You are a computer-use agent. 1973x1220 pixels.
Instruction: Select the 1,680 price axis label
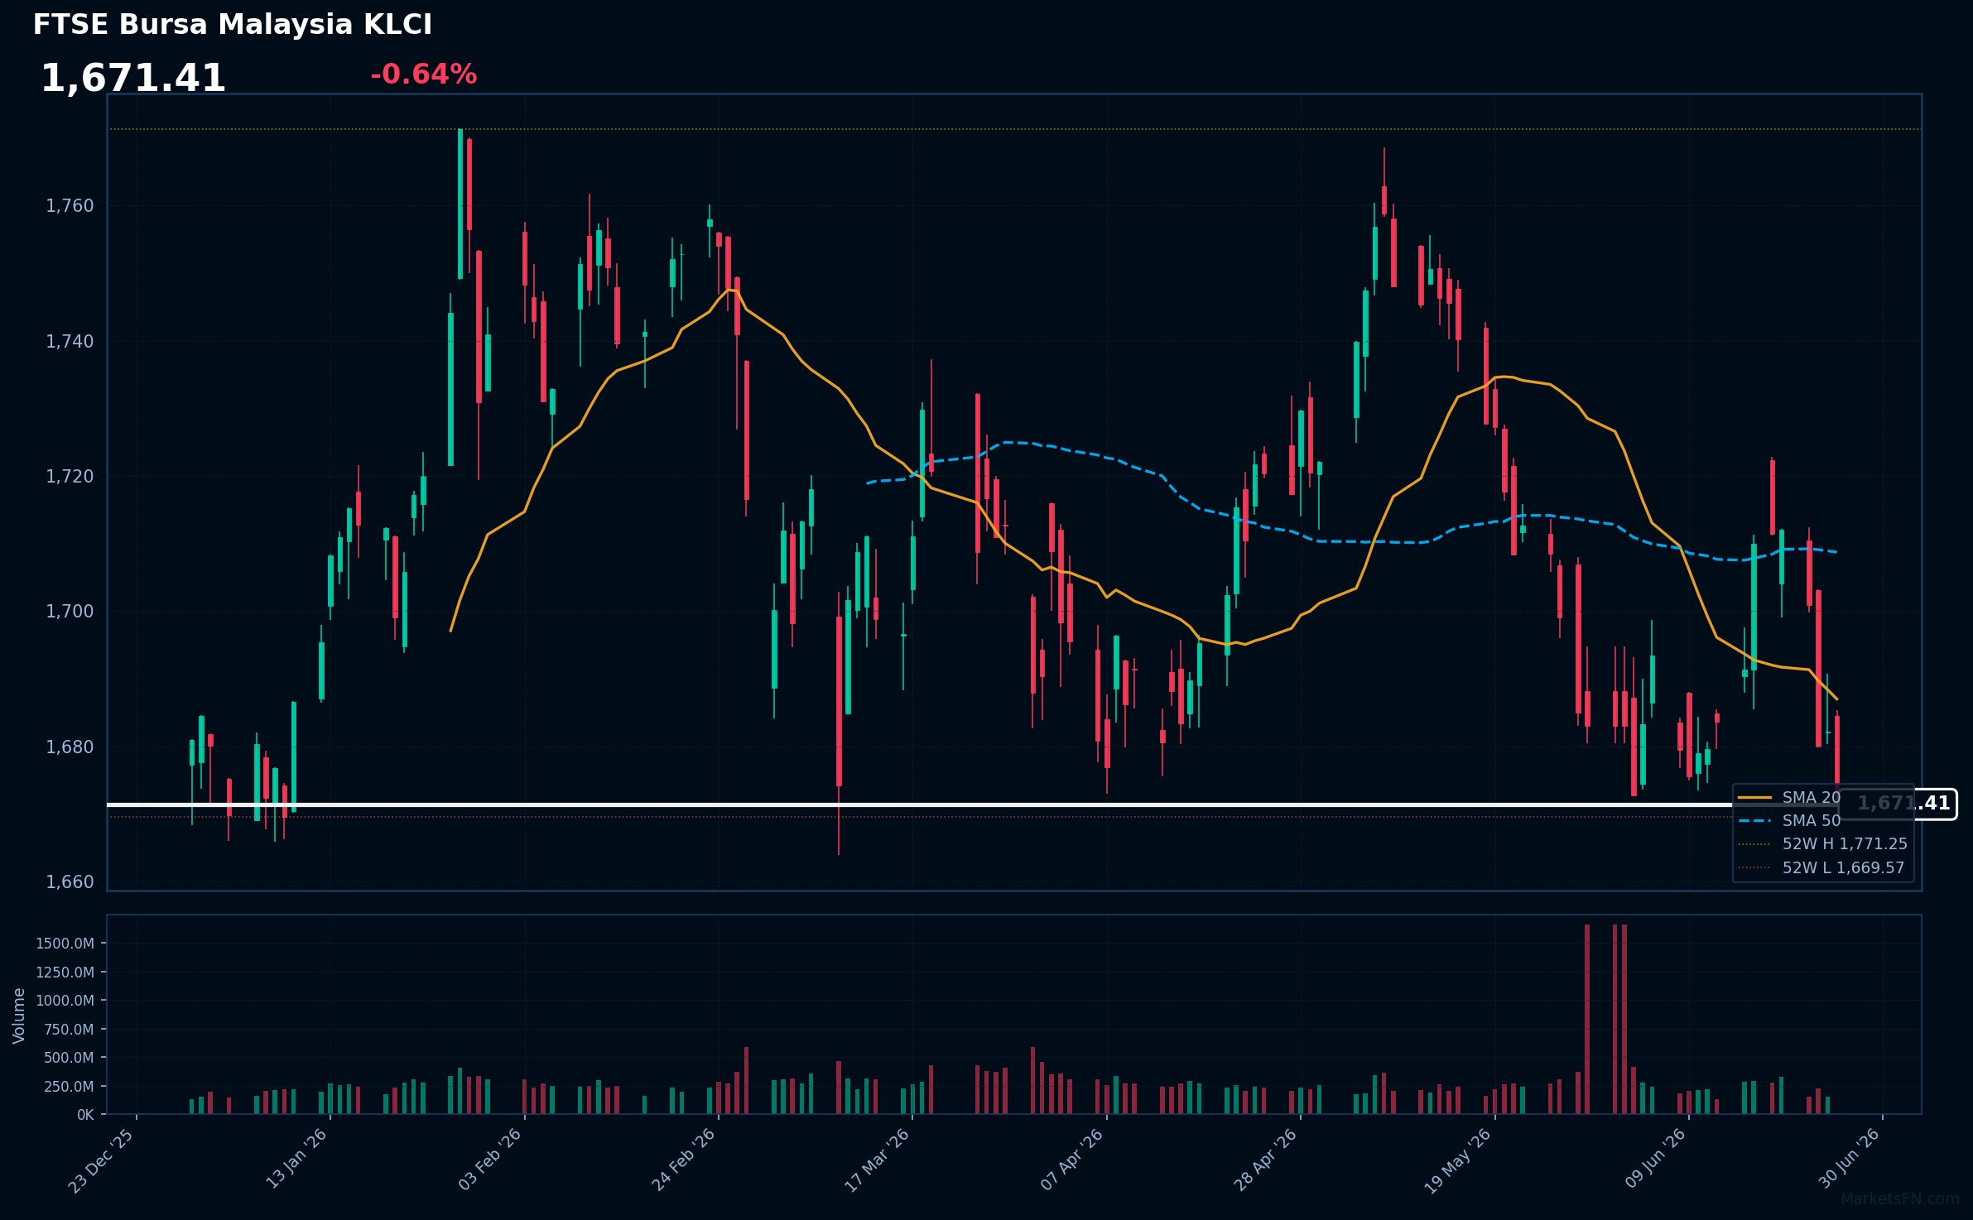70,747
